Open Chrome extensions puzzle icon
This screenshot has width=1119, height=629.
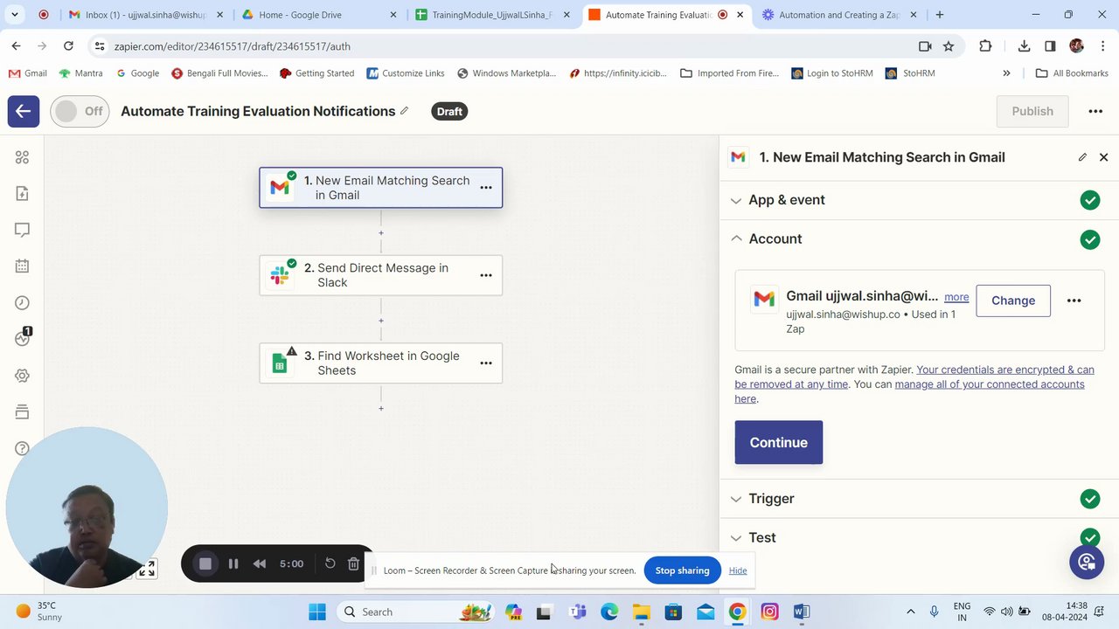985,46
